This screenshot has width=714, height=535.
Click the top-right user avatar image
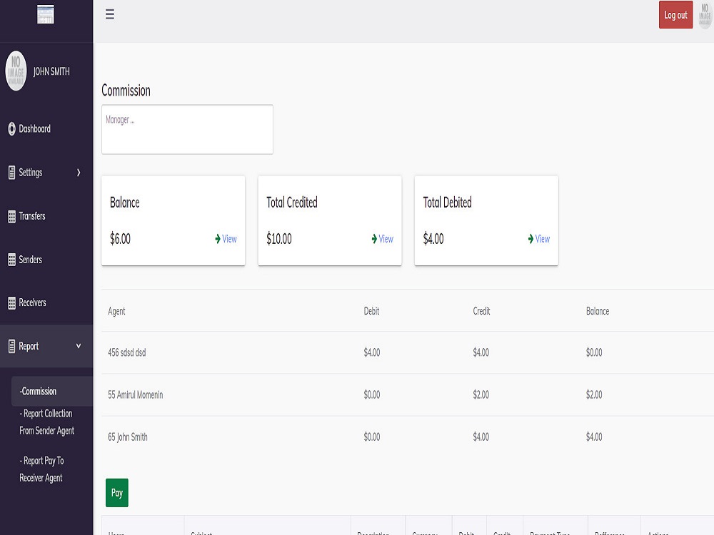pos(705,15)
